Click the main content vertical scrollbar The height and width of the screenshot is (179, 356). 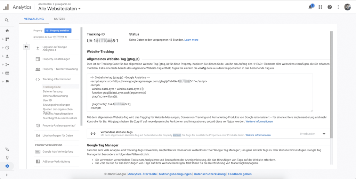click(x=331, y=85)
